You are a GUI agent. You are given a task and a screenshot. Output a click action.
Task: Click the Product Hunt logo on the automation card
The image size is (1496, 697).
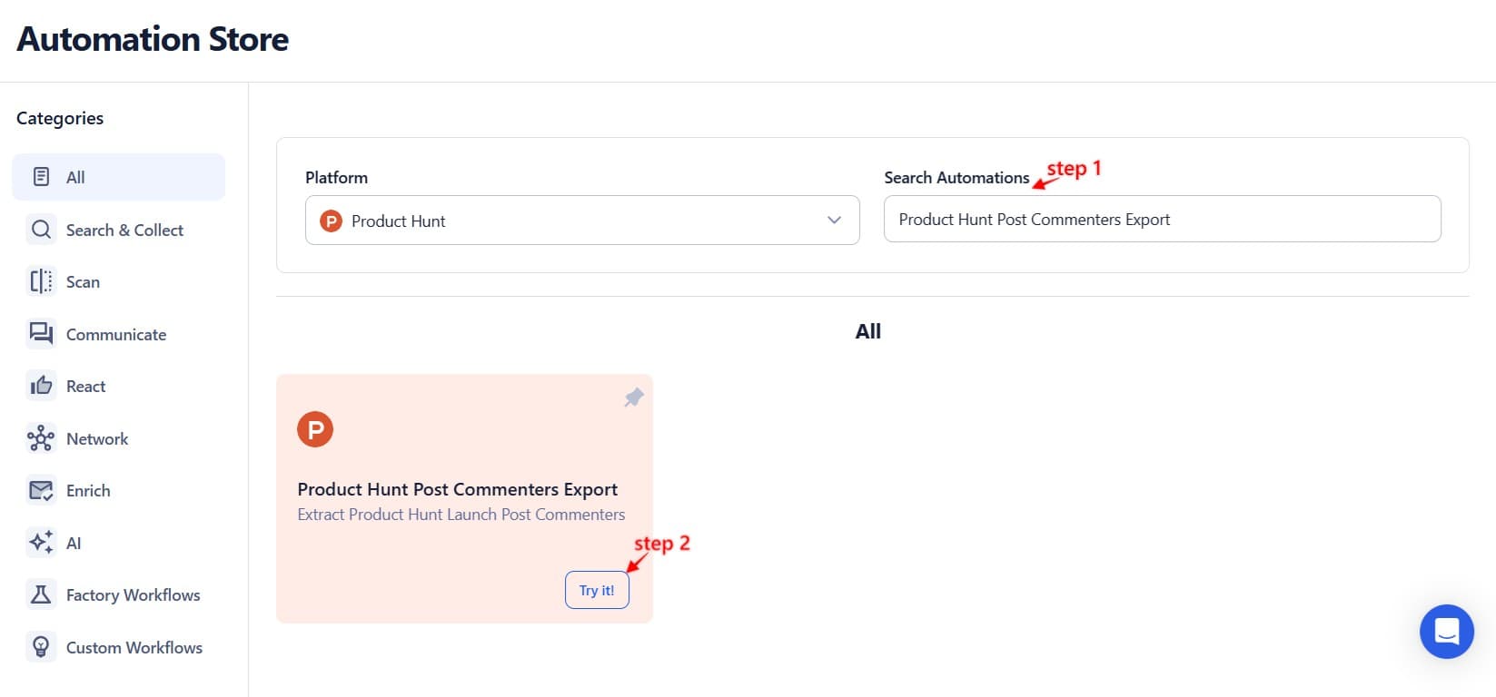click(315, 428)
